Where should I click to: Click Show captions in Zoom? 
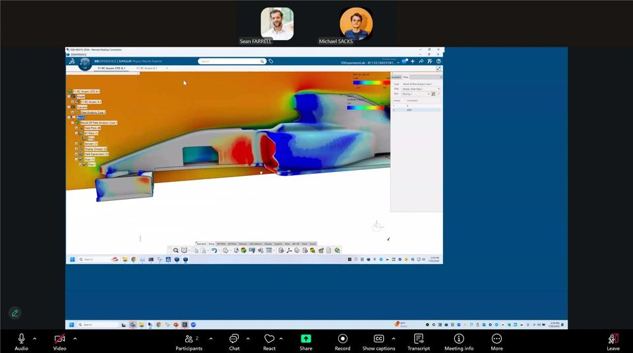point(378,342)
